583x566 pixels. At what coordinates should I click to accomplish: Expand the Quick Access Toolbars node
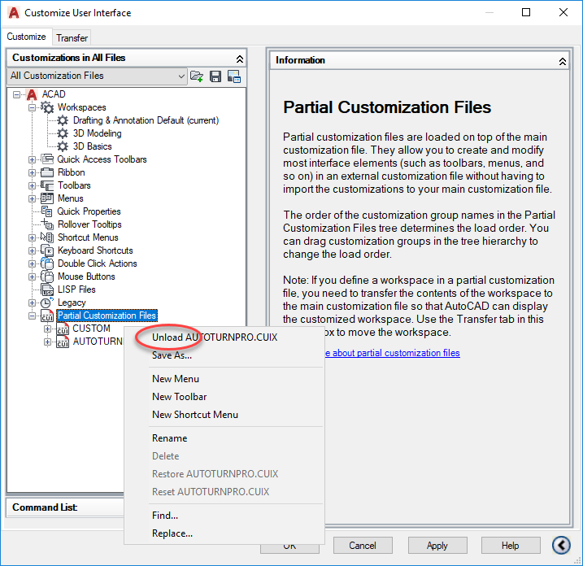click(x=32, y=160)
